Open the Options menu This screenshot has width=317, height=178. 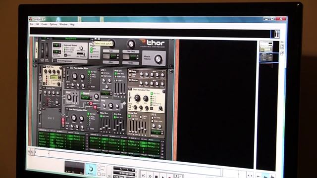coord(53,24)
